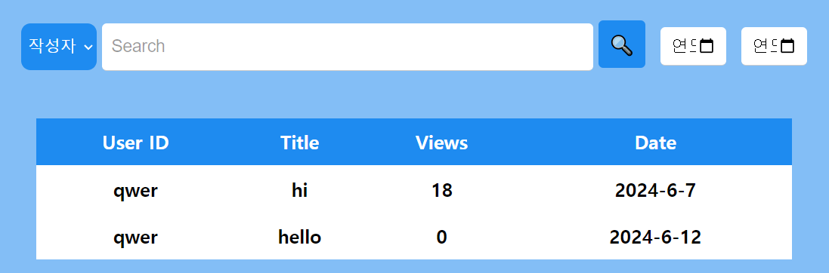Click the User ID column header
This screenshot has height=273, width=829.
136,143
